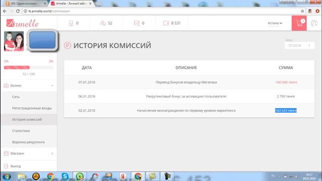Open Регистрационные входы in the sidebar
This screenshot has height=181, width=322.
click(32, 108)
